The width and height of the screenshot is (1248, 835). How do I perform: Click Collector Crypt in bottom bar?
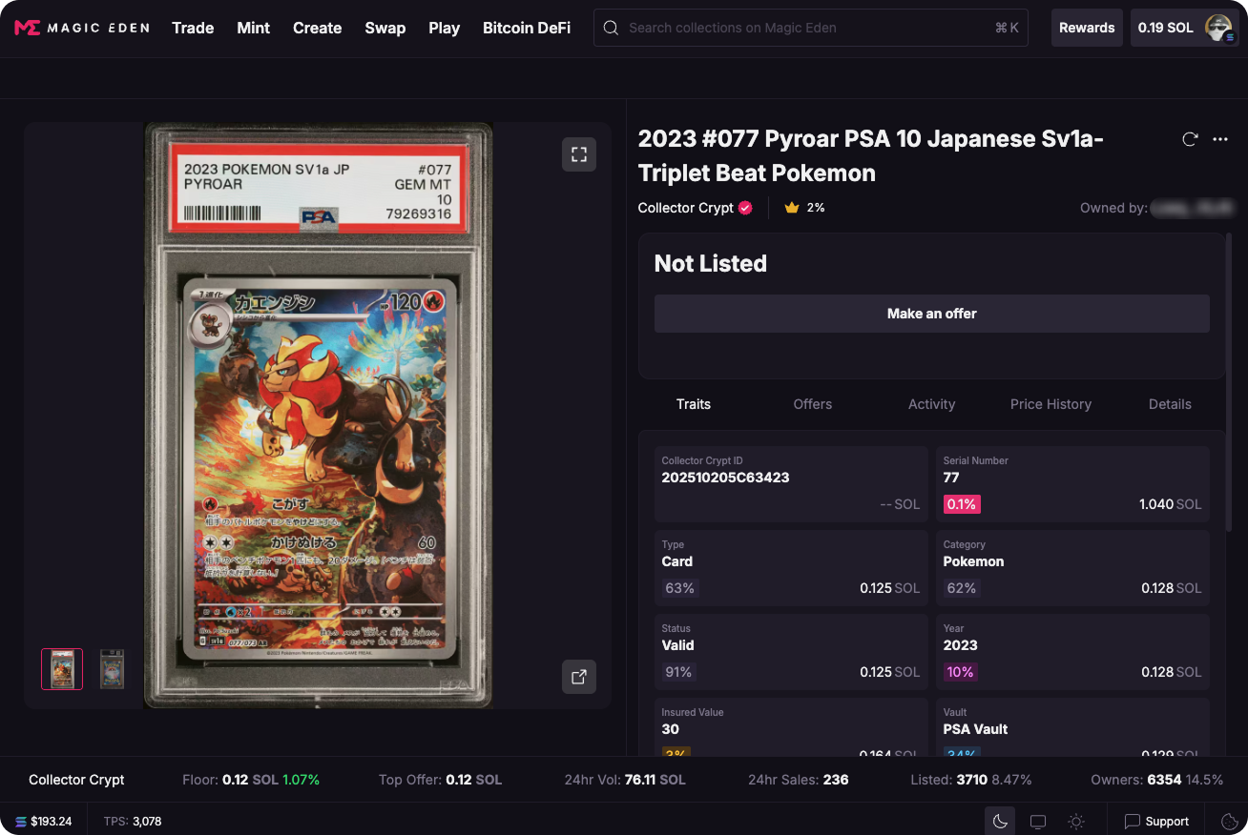click(76, 780)
